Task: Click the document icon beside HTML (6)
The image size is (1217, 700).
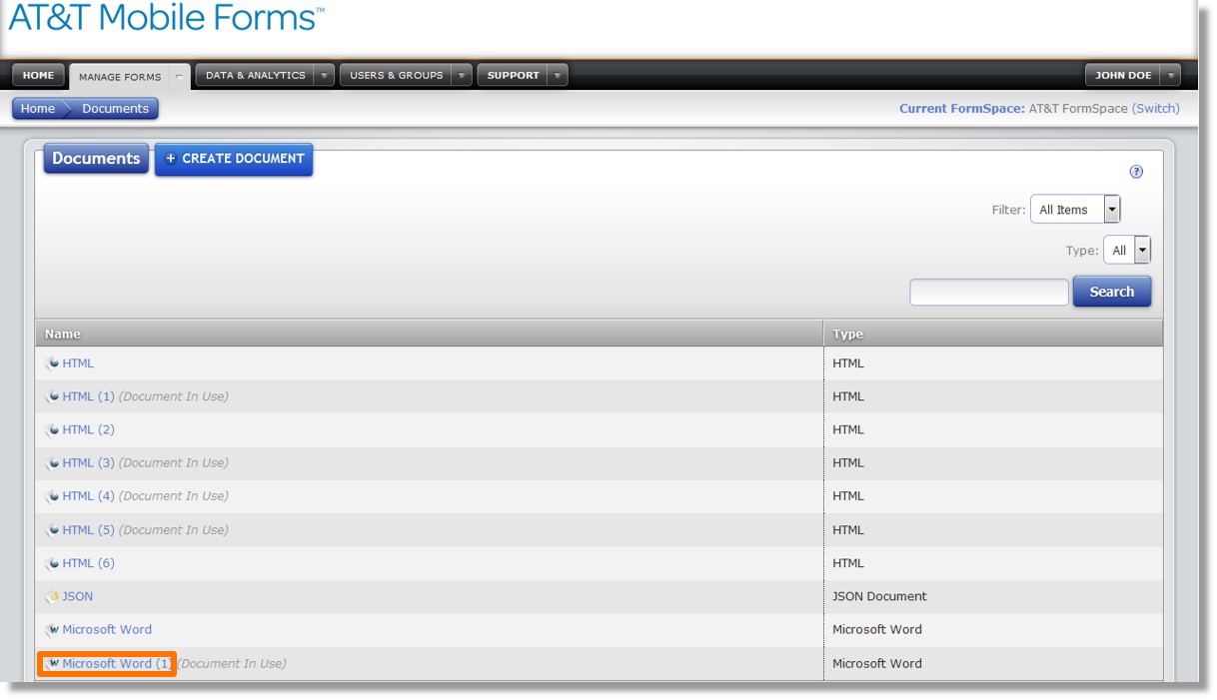Action: 53,564
